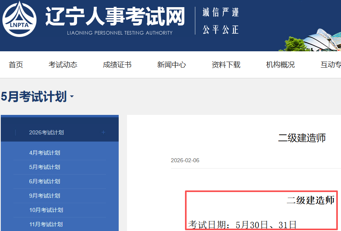Expand the plus icon beside 2026考试计划
This screenshot has width=341, height=231.
click(103, 132)
